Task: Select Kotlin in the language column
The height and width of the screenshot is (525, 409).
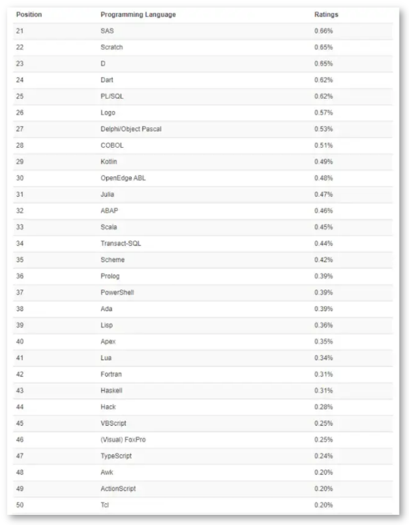Action: tap(109, 161)
